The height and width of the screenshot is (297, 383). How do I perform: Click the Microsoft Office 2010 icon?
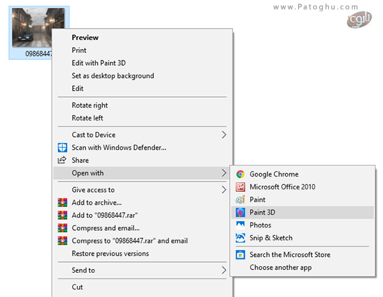pyautogui.click(x=241, y=187)
